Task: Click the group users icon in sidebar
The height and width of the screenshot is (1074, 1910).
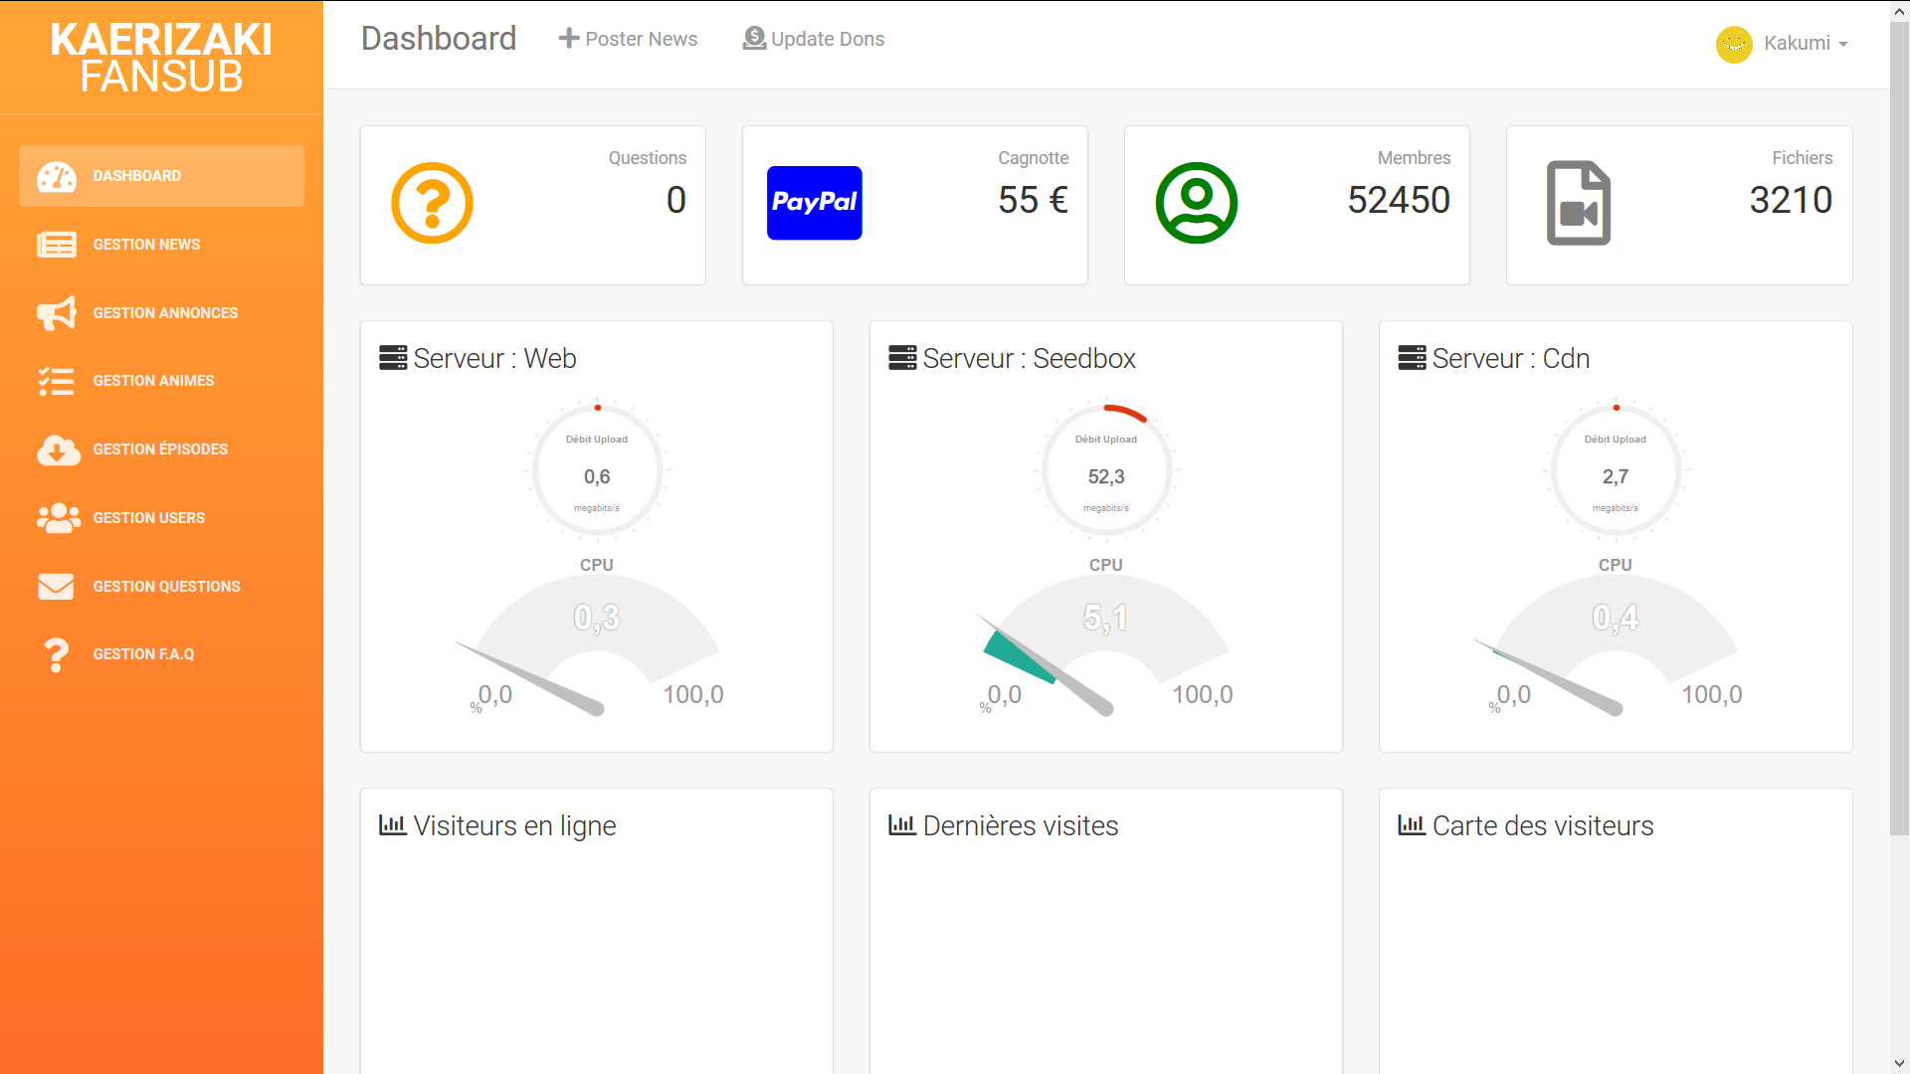Action: click(x=57, y=518)
